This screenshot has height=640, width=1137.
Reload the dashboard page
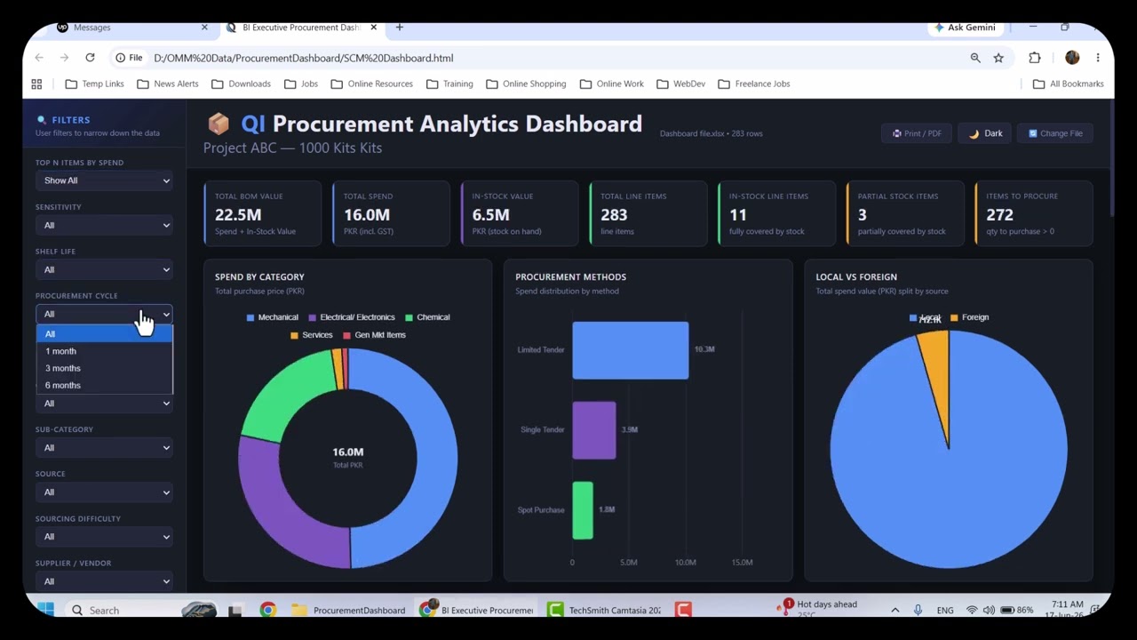coord(90,58)
